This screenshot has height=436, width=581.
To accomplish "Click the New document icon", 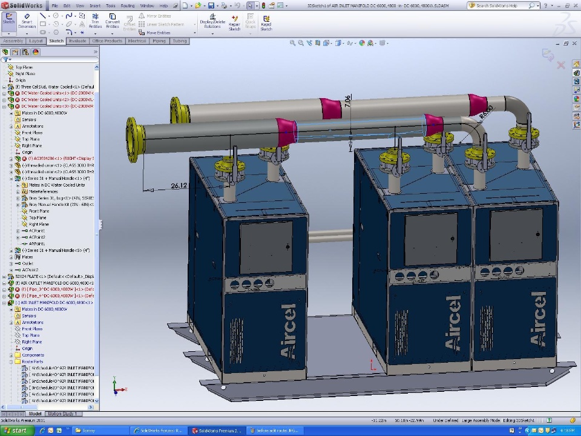I will (x=185, y=5).
